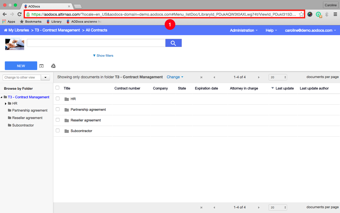Open the Administration dropdown menu
The height and width of the screenshot is (213, 340).
click(x=244, y=30)
